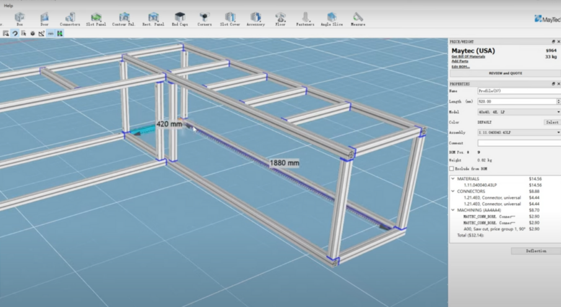Click the Maytec (USA) heading
The height and width of the screenshot is (307, 561).
(x=473, y=51)
